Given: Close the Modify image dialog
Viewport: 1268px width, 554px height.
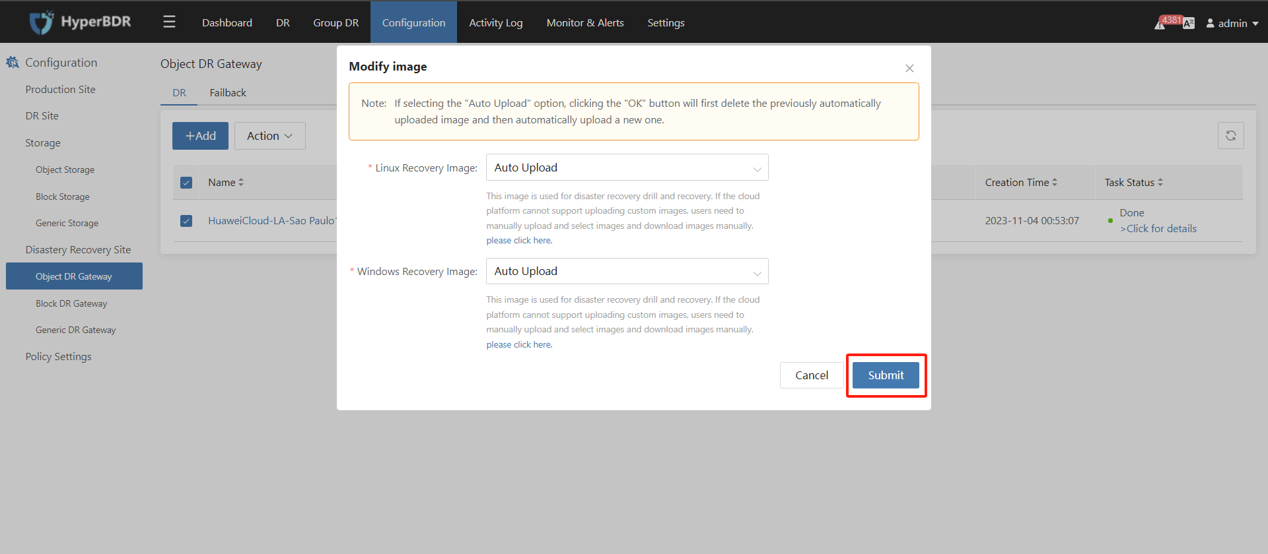Looking at the screenshot, I should [909, 69].
